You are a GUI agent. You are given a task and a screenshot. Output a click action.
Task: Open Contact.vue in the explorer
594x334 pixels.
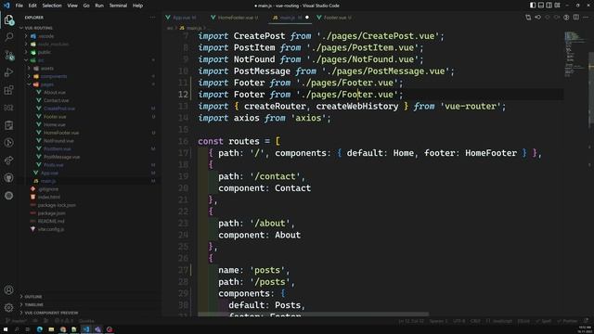click(56, 100)
